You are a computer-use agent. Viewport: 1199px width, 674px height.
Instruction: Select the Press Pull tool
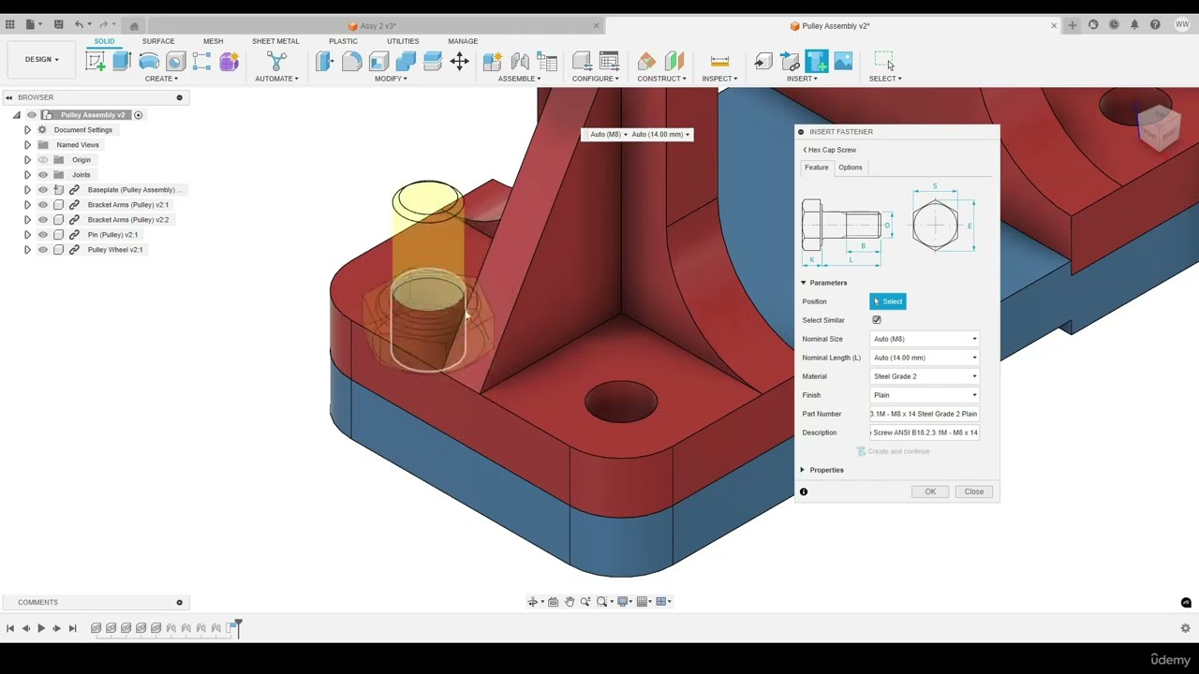[324, 62]
